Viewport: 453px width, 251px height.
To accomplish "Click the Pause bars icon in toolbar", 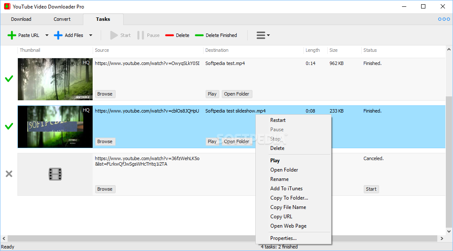I will click(141, 35).
